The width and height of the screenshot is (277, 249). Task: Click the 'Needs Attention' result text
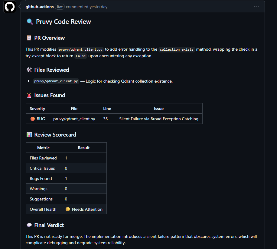pyautogui.click(x=87, y=209)
